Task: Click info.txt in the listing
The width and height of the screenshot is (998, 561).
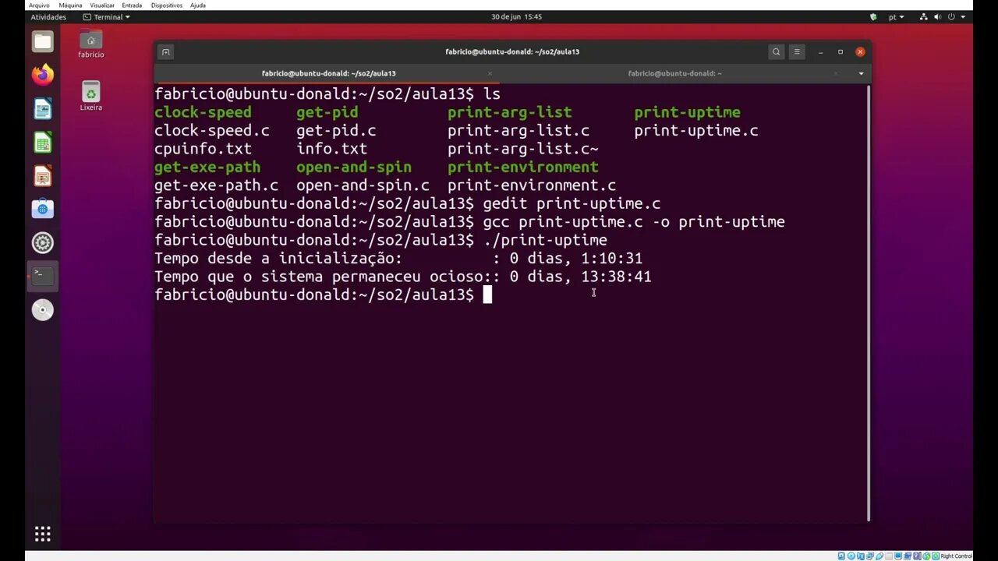Action: click(x=331, y=149)
